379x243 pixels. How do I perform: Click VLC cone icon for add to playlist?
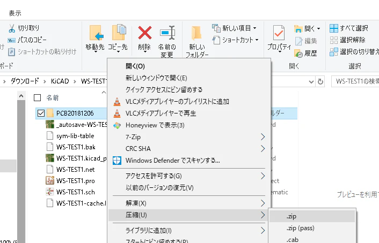(x=117, y=102)
